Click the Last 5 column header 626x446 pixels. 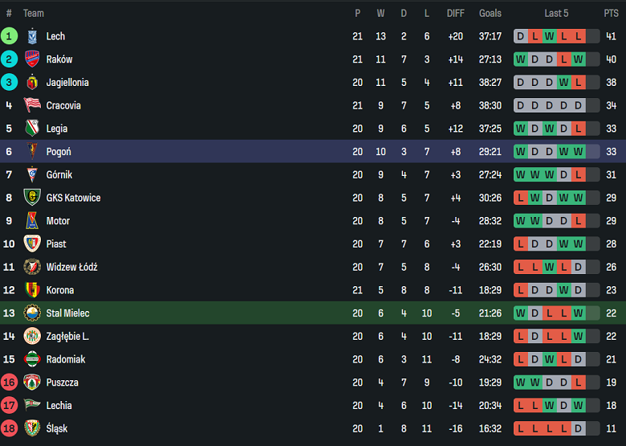[556, 13]
